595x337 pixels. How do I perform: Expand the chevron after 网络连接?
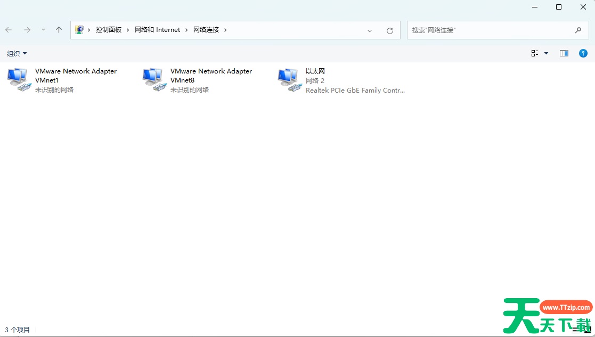[225, 30]
